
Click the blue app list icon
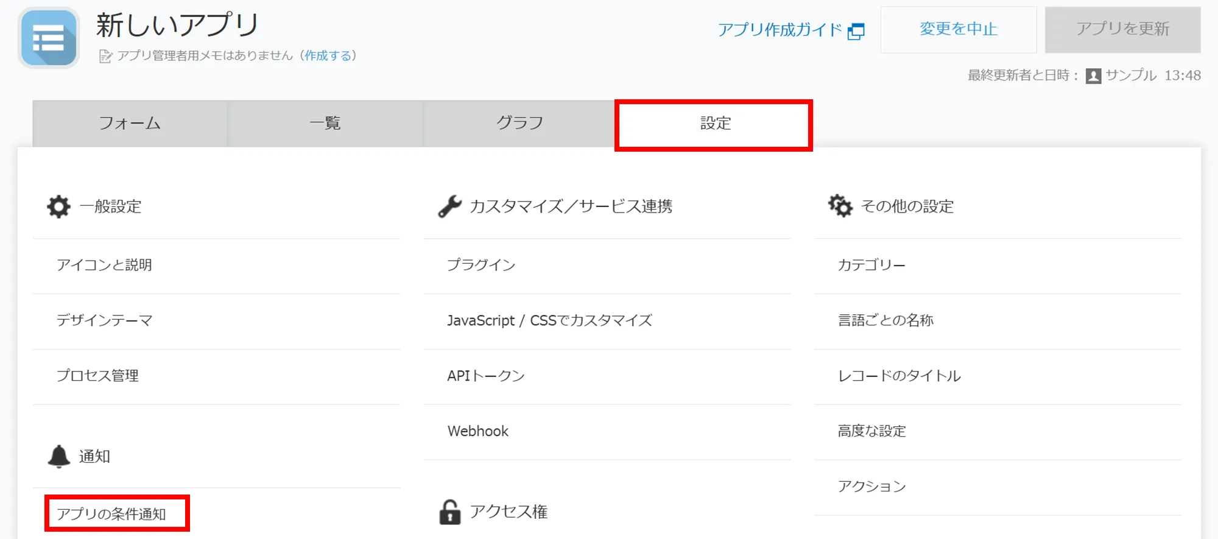point(49,38)
